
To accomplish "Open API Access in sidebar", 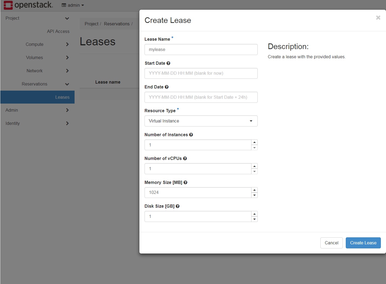I will (58, 31).
